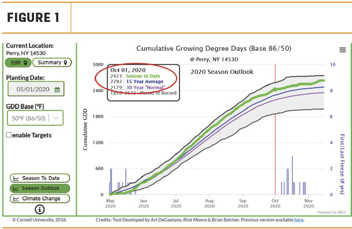
Task: Click the 'First/Last Freeze (# yrs)' axis label
Action: (342, 164)
